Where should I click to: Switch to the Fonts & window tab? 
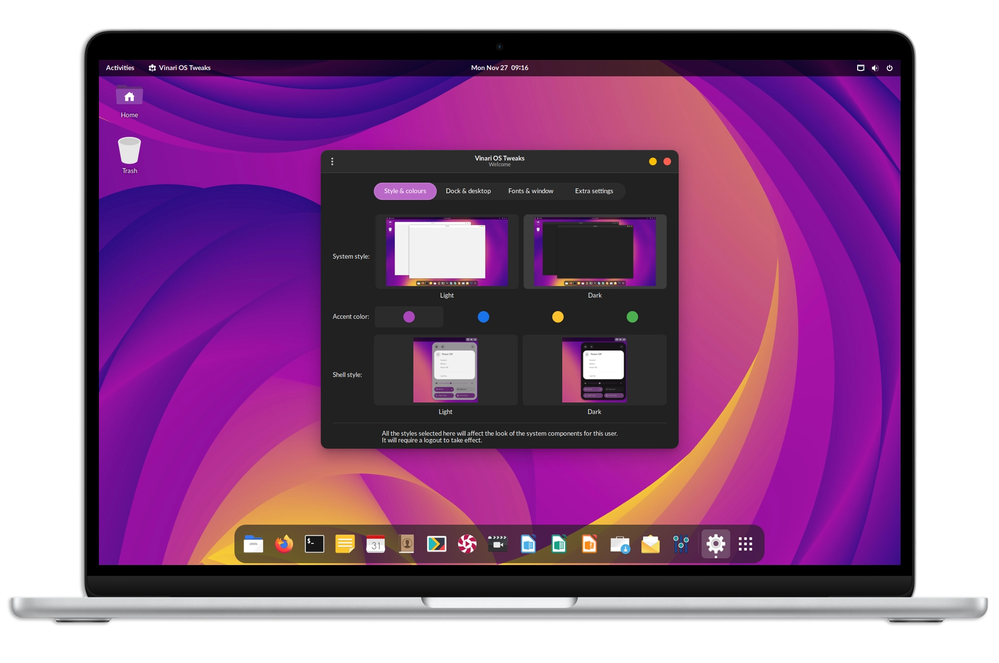530,191
